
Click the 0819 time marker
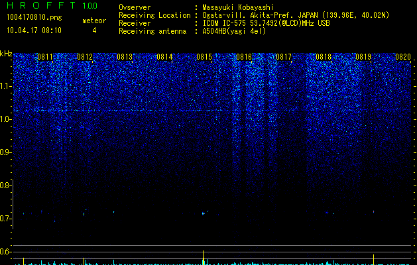point(363,57)
